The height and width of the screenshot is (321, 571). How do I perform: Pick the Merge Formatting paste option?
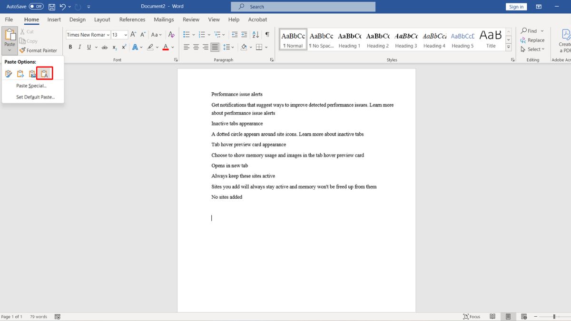[20, 73]
